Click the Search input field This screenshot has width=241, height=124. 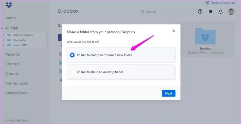[166, 11]
